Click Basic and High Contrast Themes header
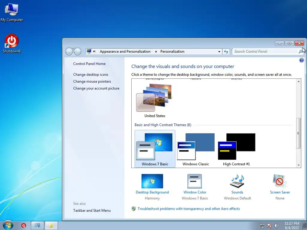Image resolution: width=307 pixels, height=230 pixels. point(163,125)
